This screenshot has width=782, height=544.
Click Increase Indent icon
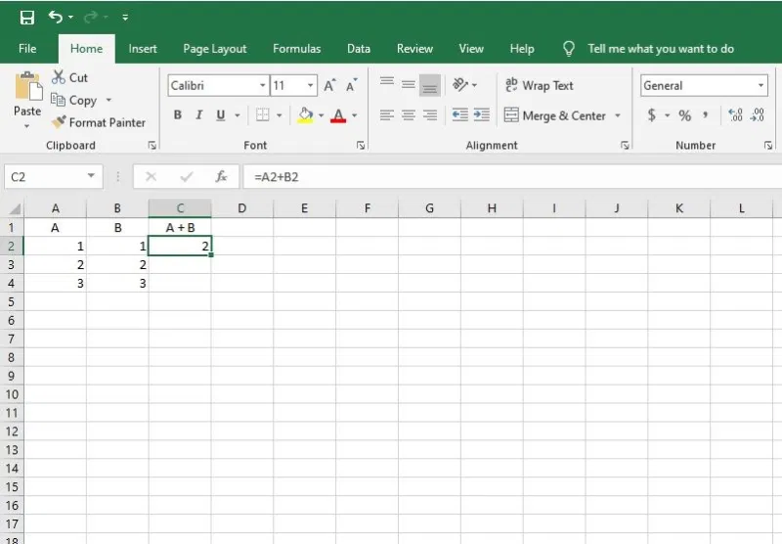point(481,115)
